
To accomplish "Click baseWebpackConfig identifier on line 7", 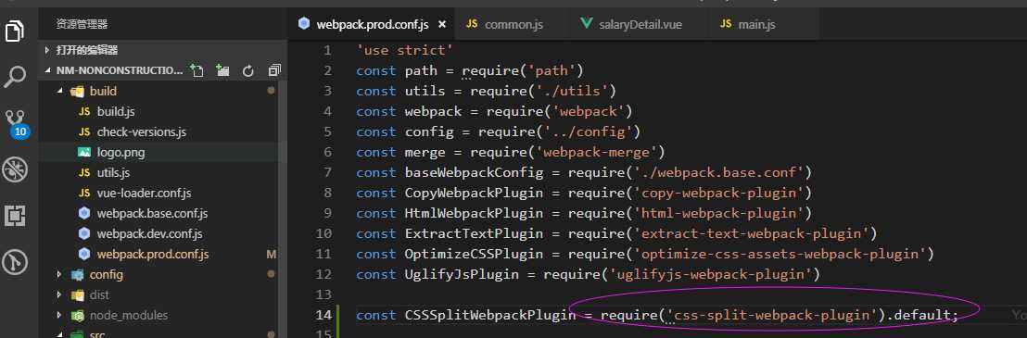I will [475, 172].
